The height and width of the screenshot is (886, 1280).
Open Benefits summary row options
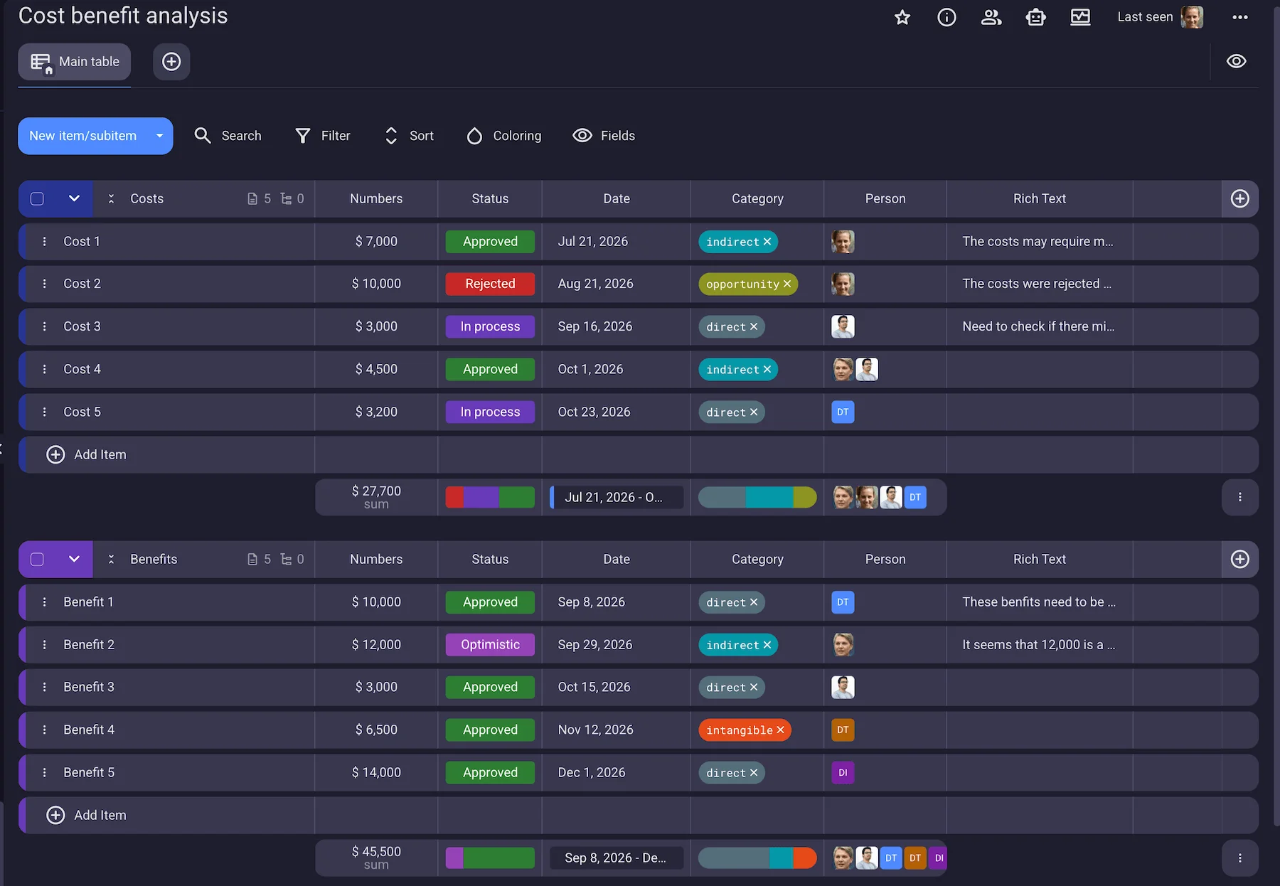[1240, 858]
